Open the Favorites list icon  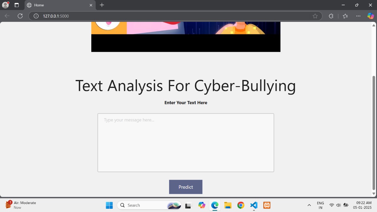[345, 16]
